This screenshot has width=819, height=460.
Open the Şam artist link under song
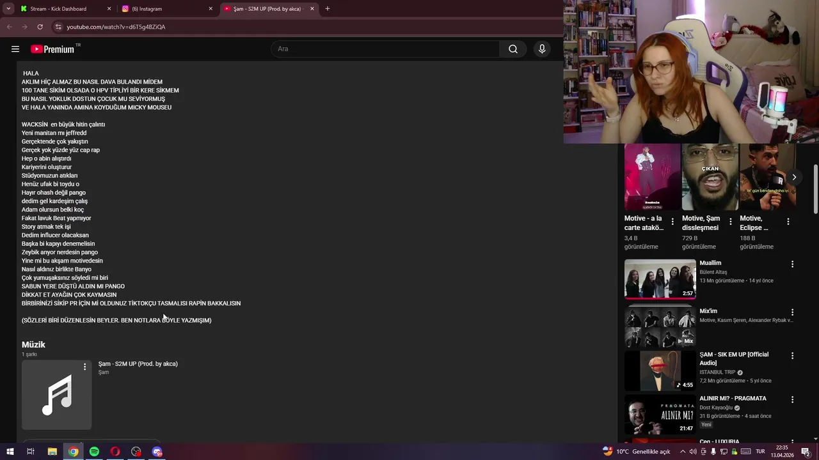pos(104,372)
